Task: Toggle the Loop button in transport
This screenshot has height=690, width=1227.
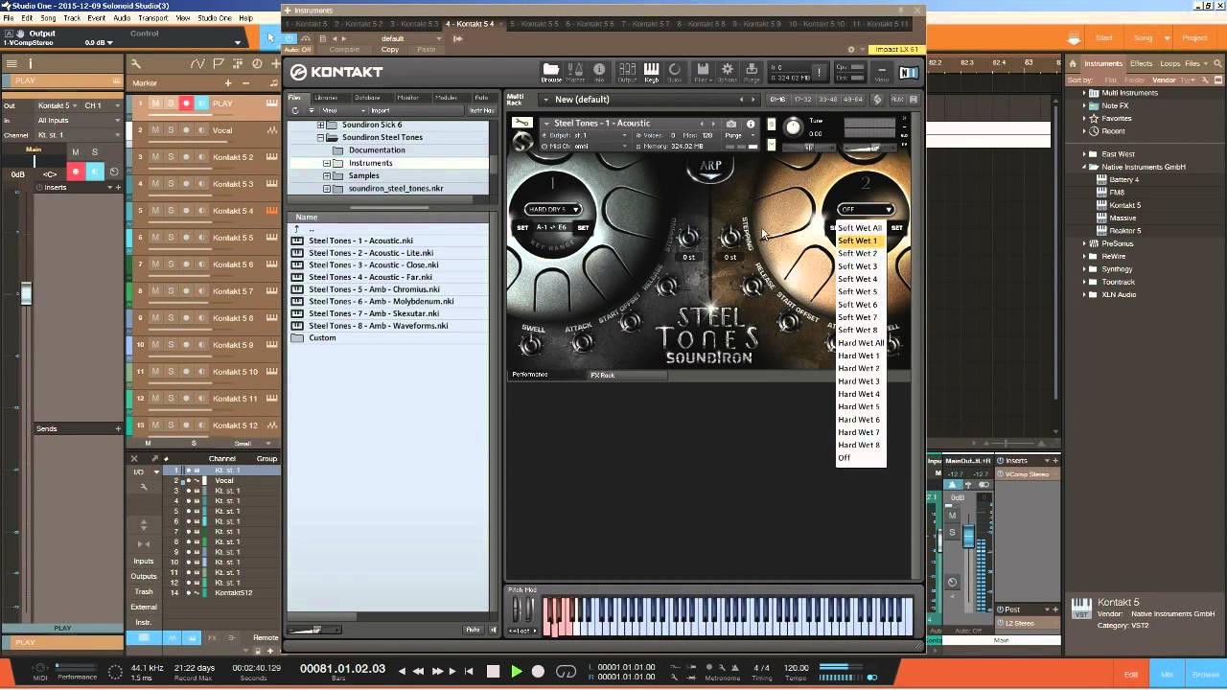Action: pyautogui.click(x=566, y=671)
